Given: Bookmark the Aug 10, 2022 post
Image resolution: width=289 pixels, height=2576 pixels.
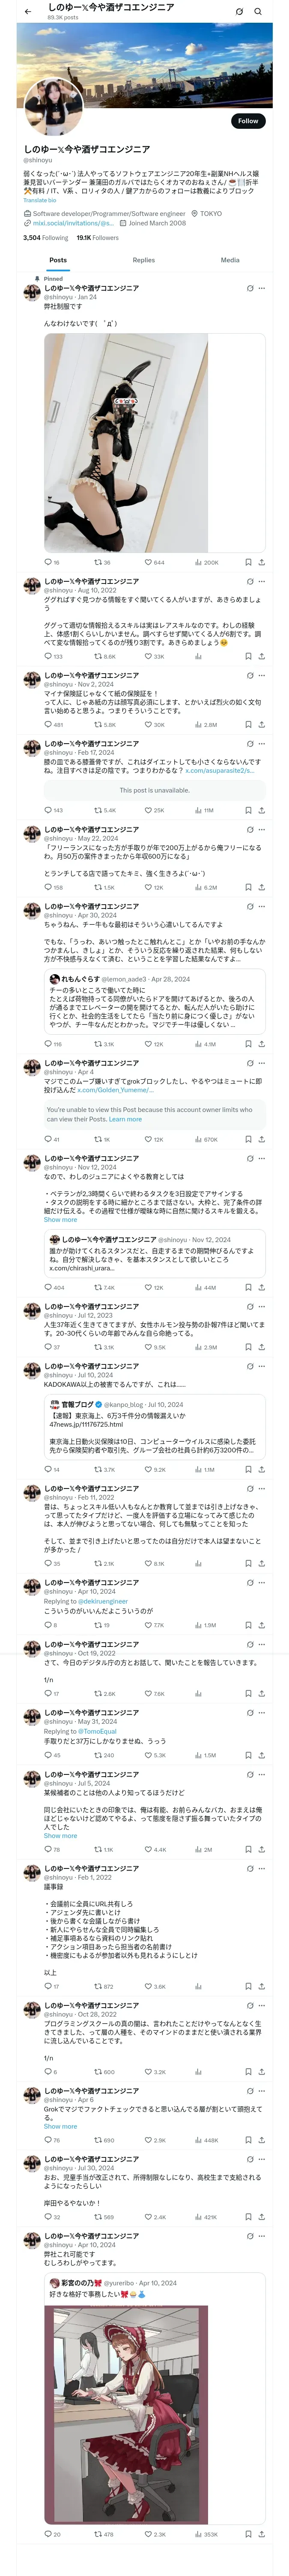Looking at the screenshot, I should pyautogui.click(x=247, y=657).
